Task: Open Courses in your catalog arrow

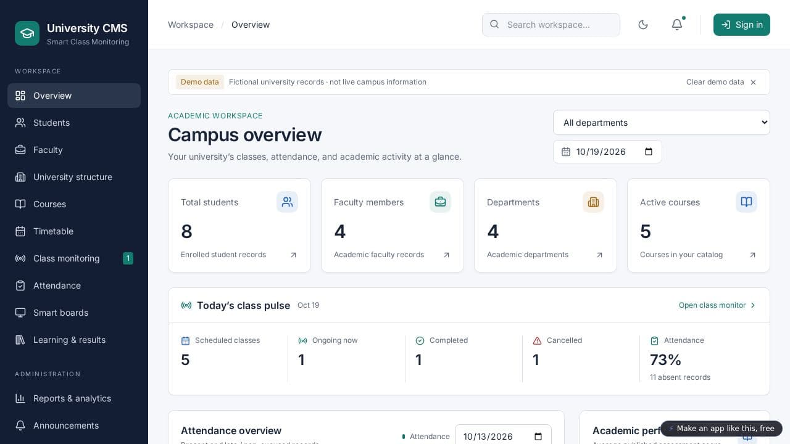Action: [752, 255]
